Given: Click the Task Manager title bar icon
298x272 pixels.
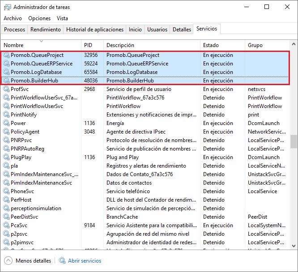Looking at the screenshot, I should (8, 7).
